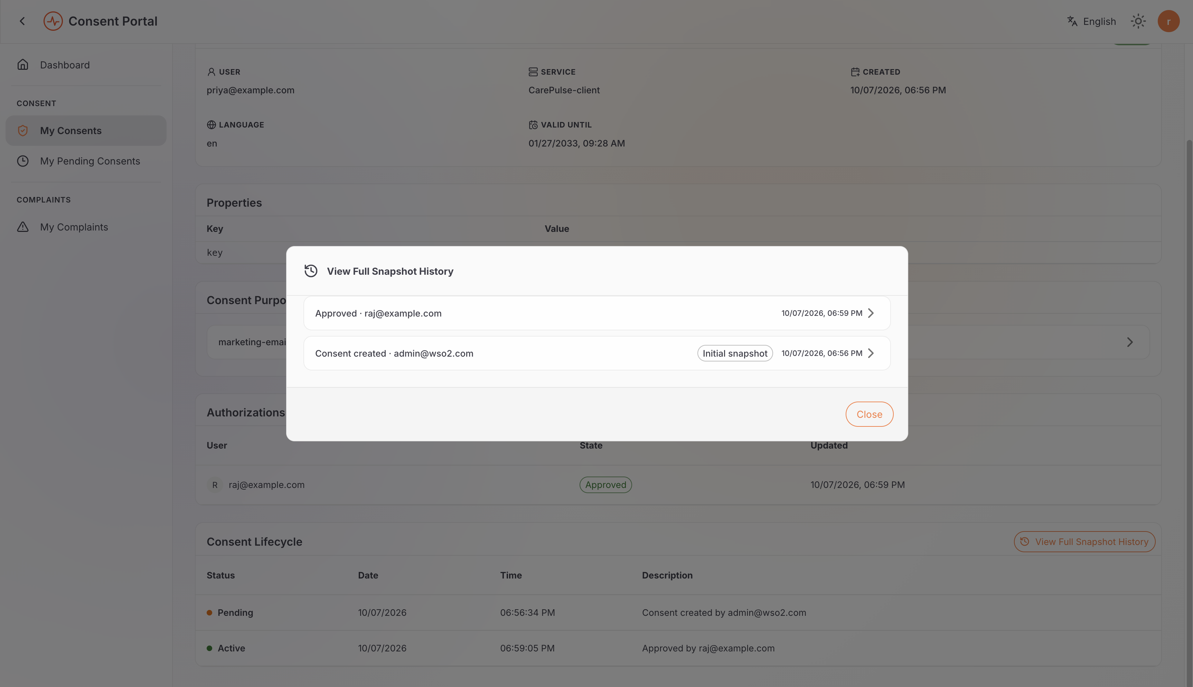
Task: Go to Dashboard in sidebar
Action: click(x=86, y=65)
